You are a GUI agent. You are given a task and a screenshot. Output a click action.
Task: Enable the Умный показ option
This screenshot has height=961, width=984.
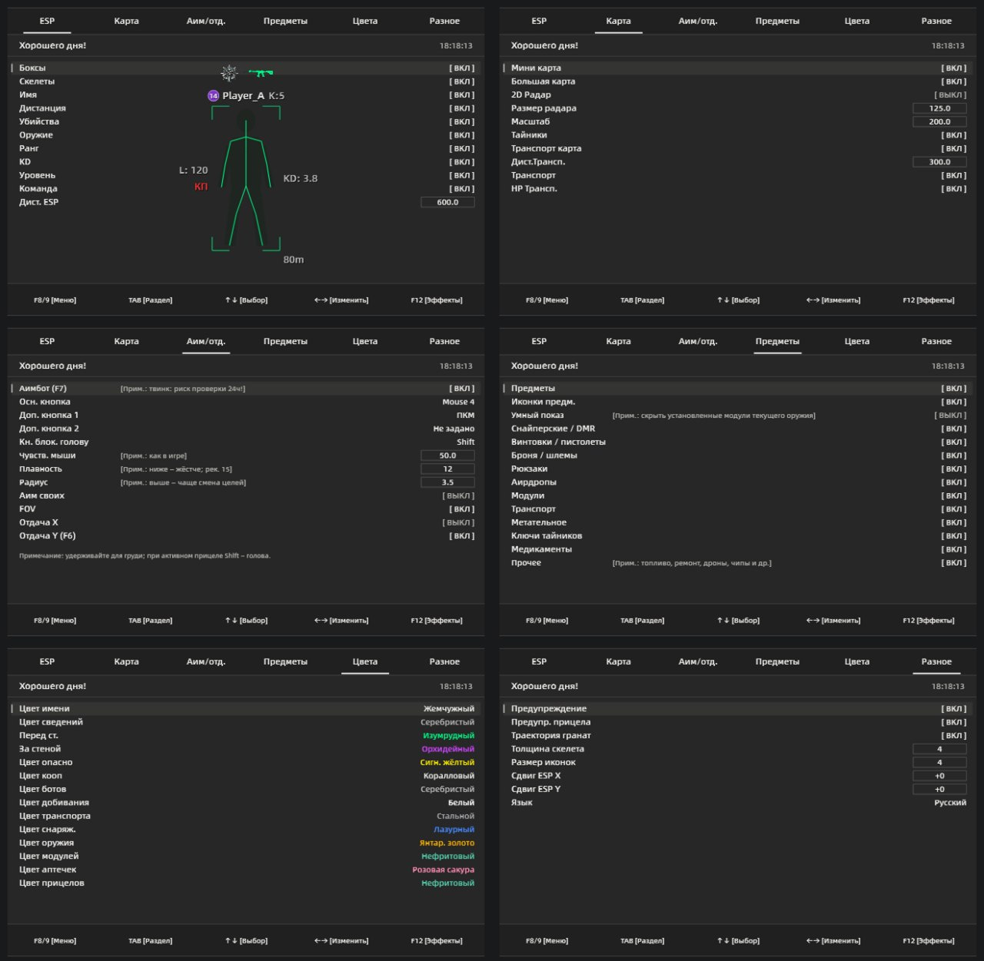(951, 416)
